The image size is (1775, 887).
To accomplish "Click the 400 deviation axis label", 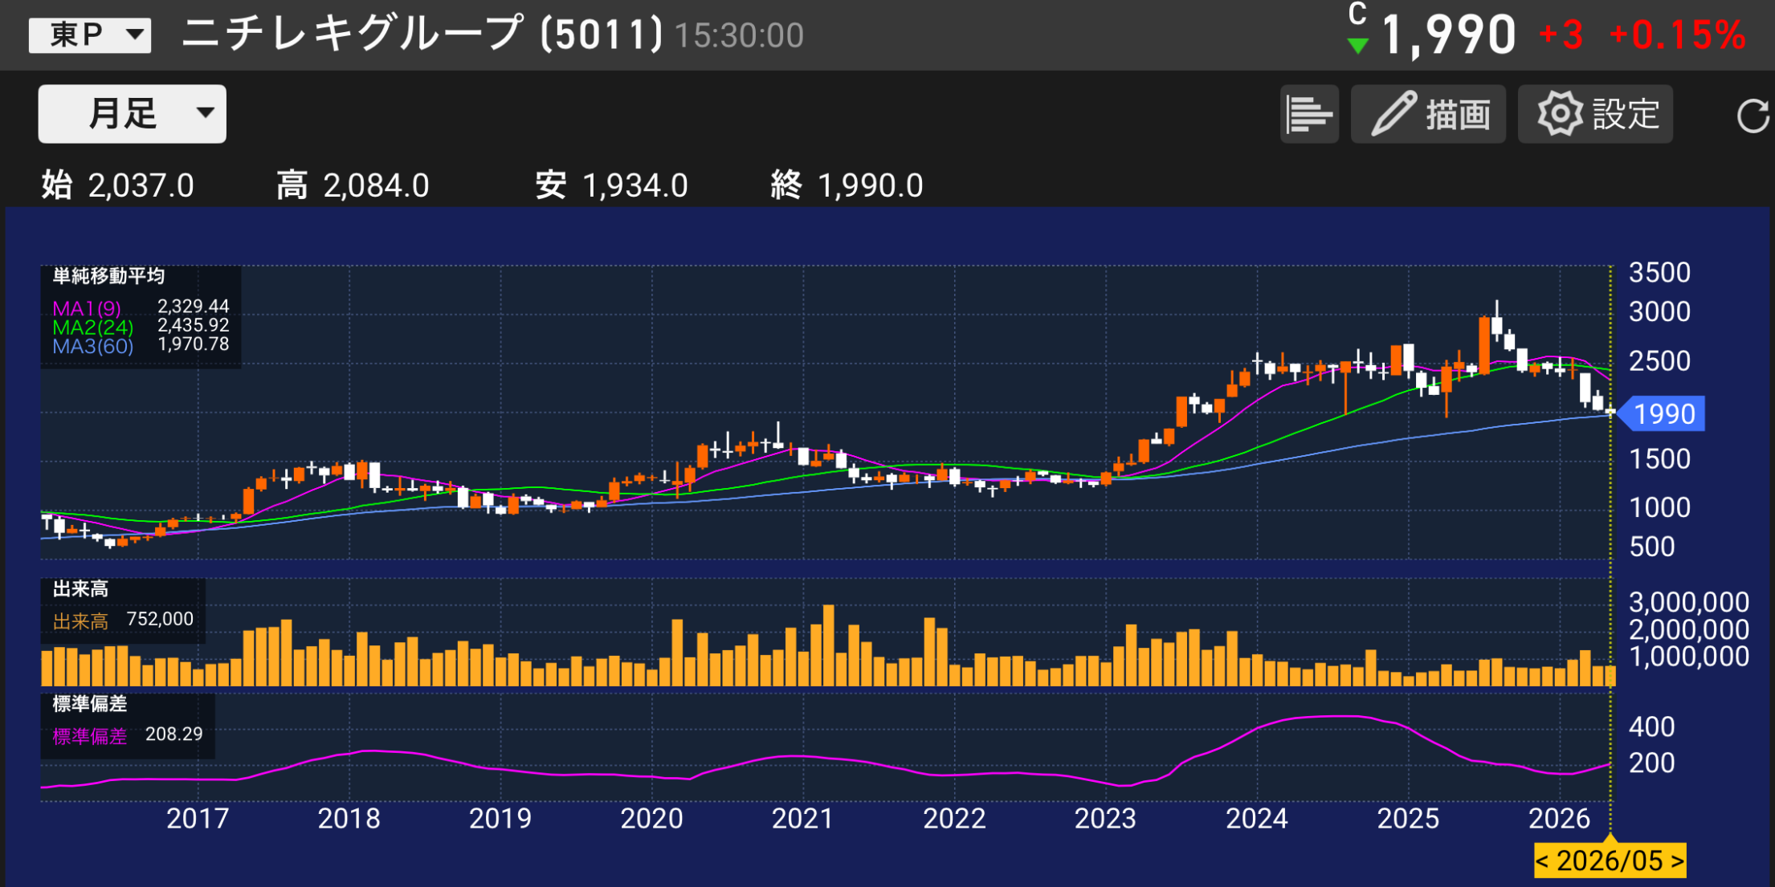I will [x=1651, y=727].
